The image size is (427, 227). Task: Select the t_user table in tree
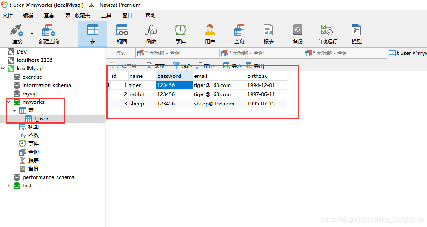(41, 119)
